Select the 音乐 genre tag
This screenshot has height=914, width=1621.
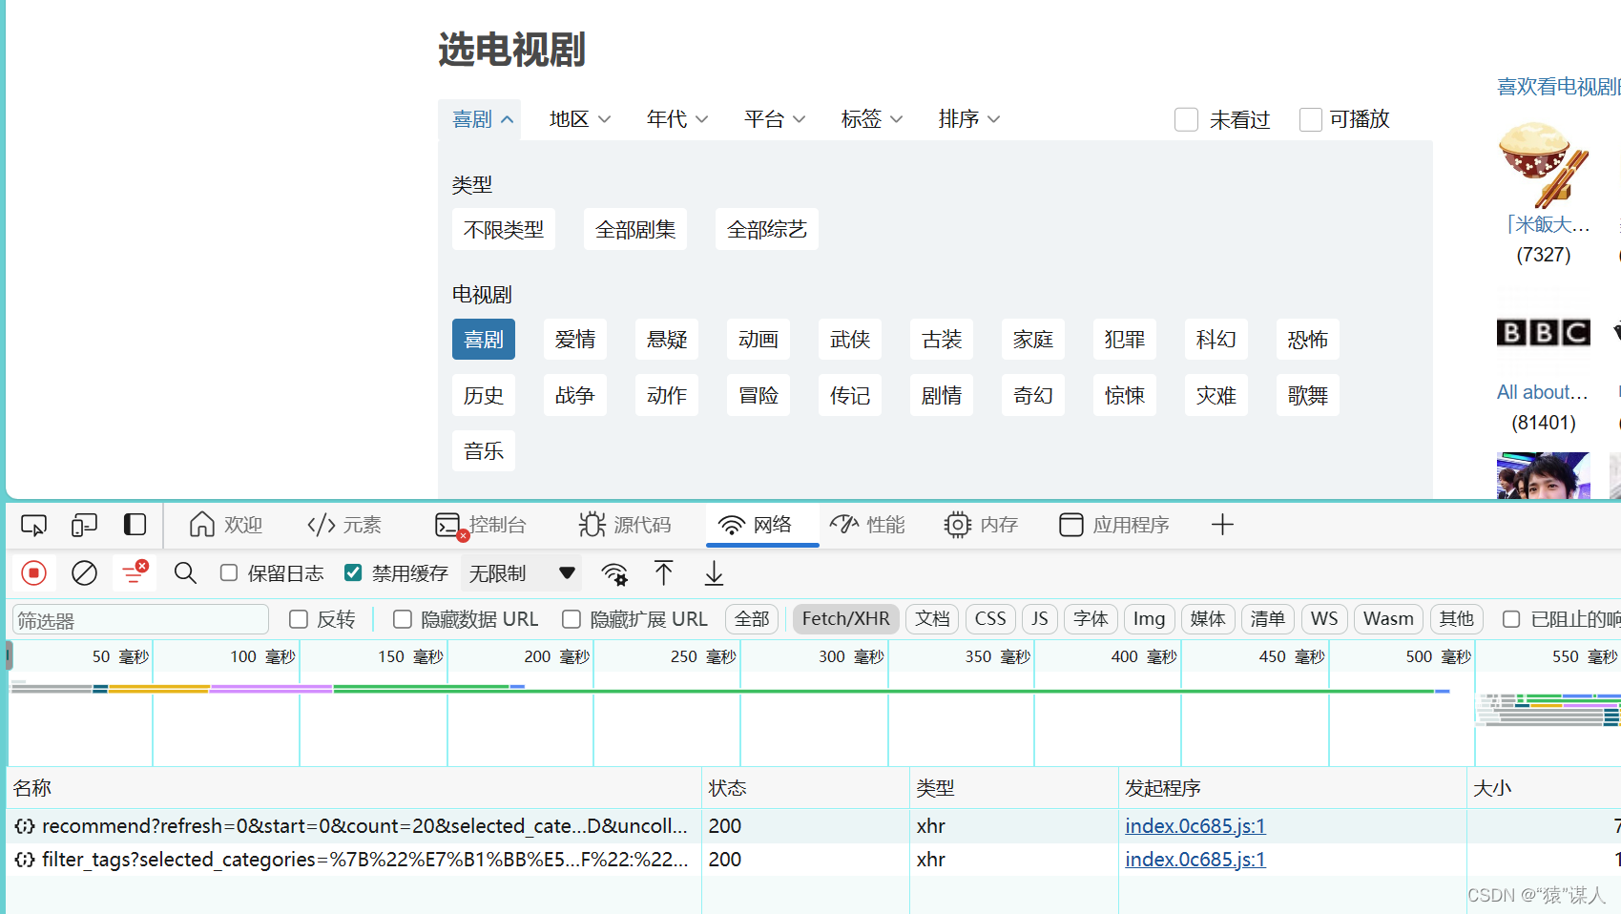click(x=484, y=451)
